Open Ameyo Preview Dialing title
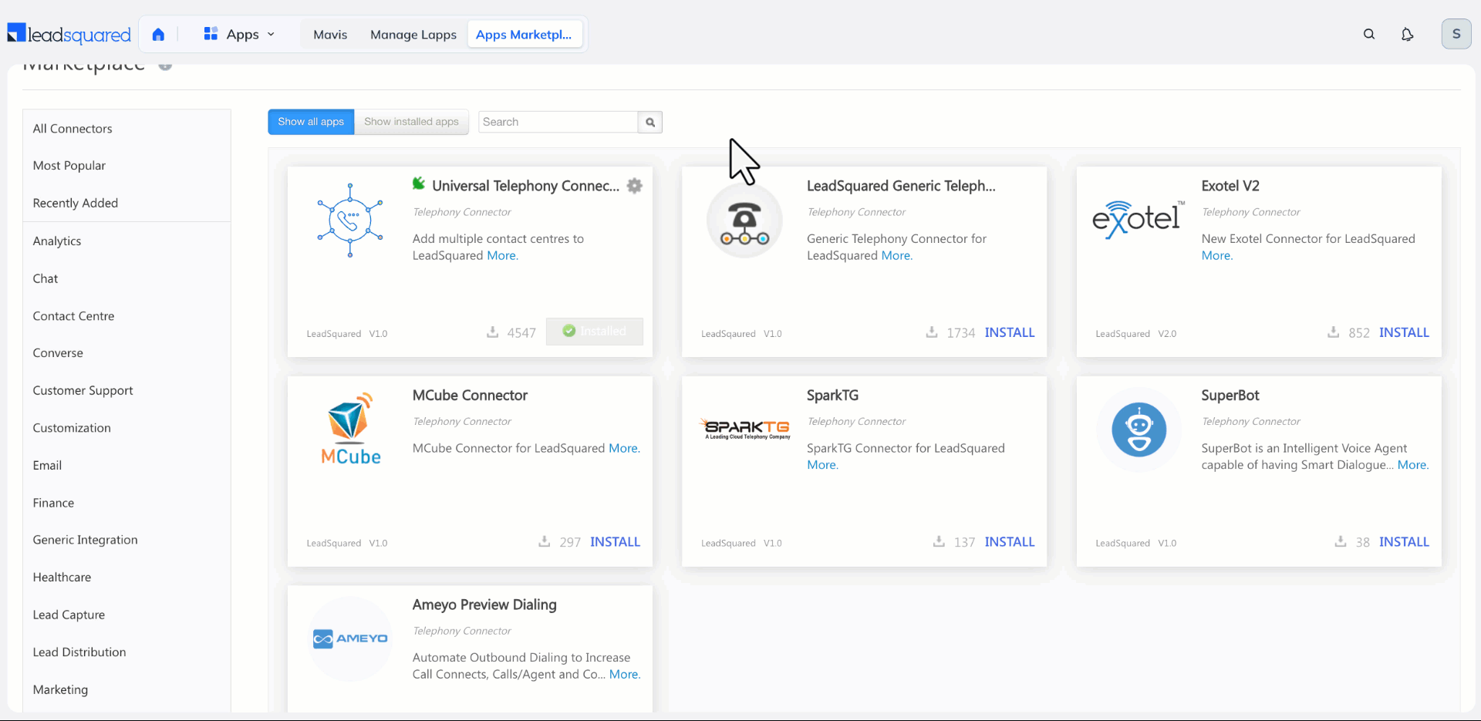1481x721 pixels. pyautogui.click(x=484, y=605)
